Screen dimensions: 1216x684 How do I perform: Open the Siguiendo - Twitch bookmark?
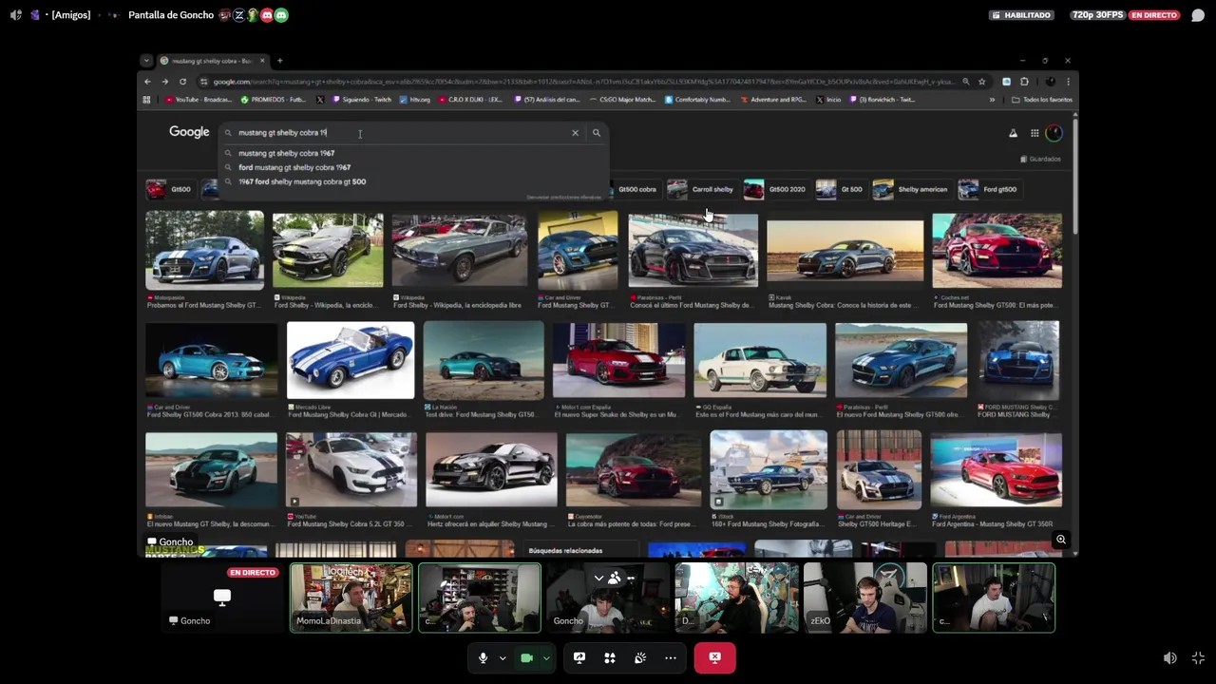[361, 100]
